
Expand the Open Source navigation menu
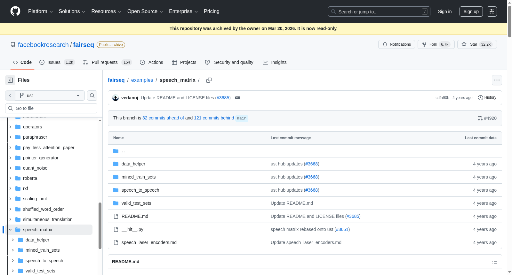point(145,11)
